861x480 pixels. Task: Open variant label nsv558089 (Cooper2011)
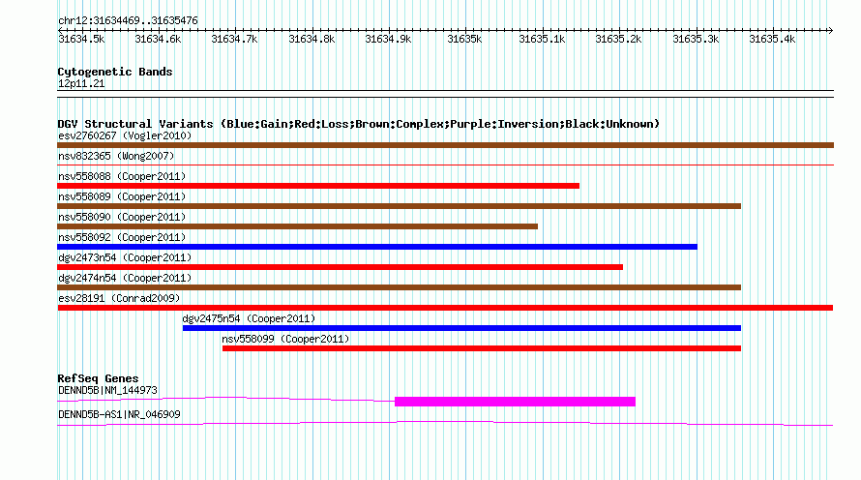tap(122, 196)
